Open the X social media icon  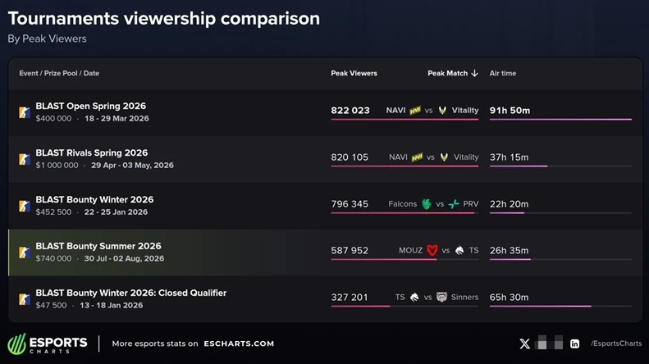coord(524,344)
